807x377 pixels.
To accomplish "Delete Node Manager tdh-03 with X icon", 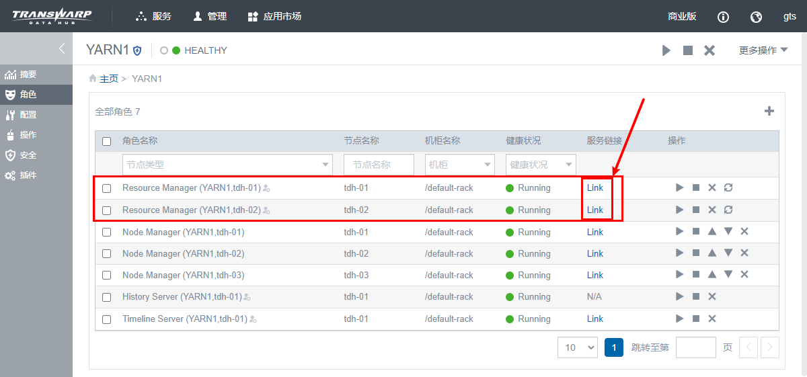I will click(744, 275).
